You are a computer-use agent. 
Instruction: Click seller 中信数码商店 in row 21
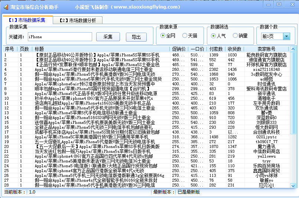coord(266,152)
